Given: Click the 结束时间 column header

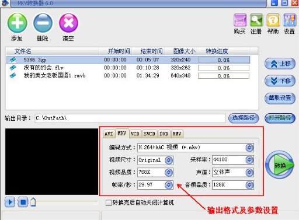Looking at the screenshot, I should click(151, 51).
